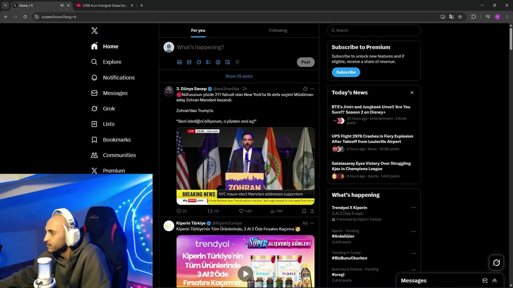Click the X logo in the sidebar

(94, 31)
